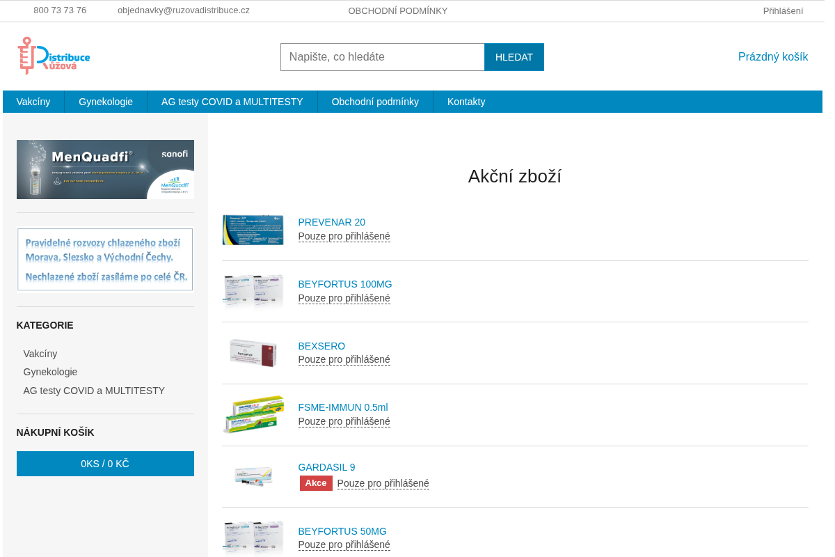Open the FSME-IMMUN product image
Viewport: 835px width, 557px height.
click(253, 414)
